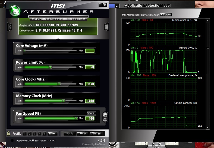
Task: Click the AMD Radeon R9 200 Series text
Action: [57, 25]
